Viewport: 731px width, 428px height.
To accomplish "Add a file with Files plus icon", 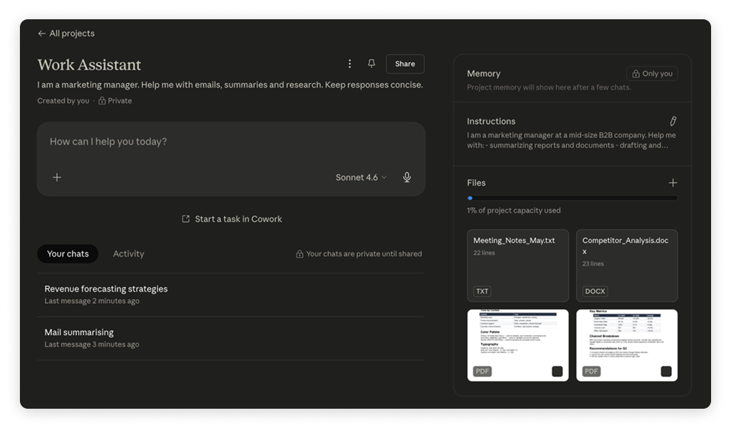I will coord(673,183).
